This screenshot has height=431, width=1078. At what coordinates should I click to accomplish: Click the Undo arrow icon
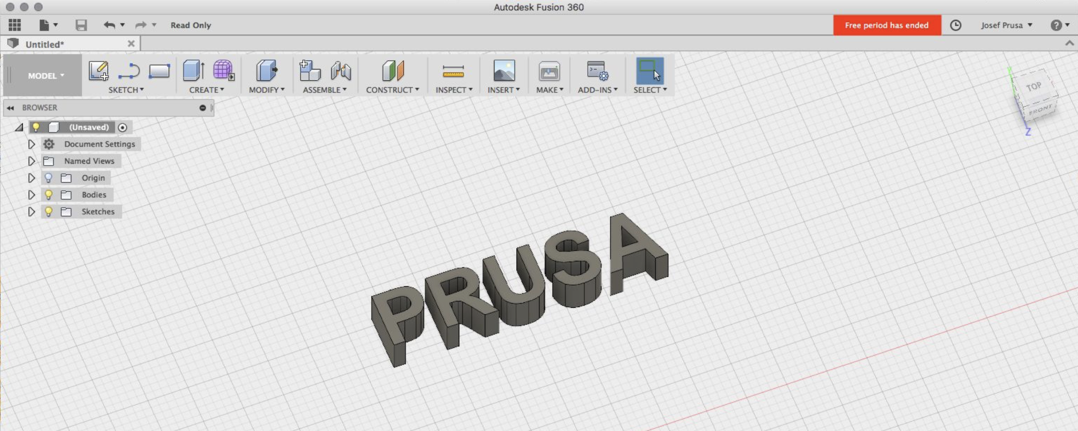(109, 25)
